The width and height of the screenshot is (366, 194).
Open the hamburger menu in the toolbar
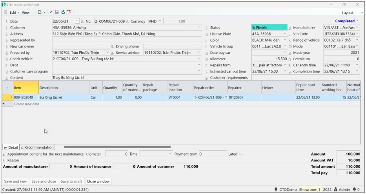pos(5,12)
